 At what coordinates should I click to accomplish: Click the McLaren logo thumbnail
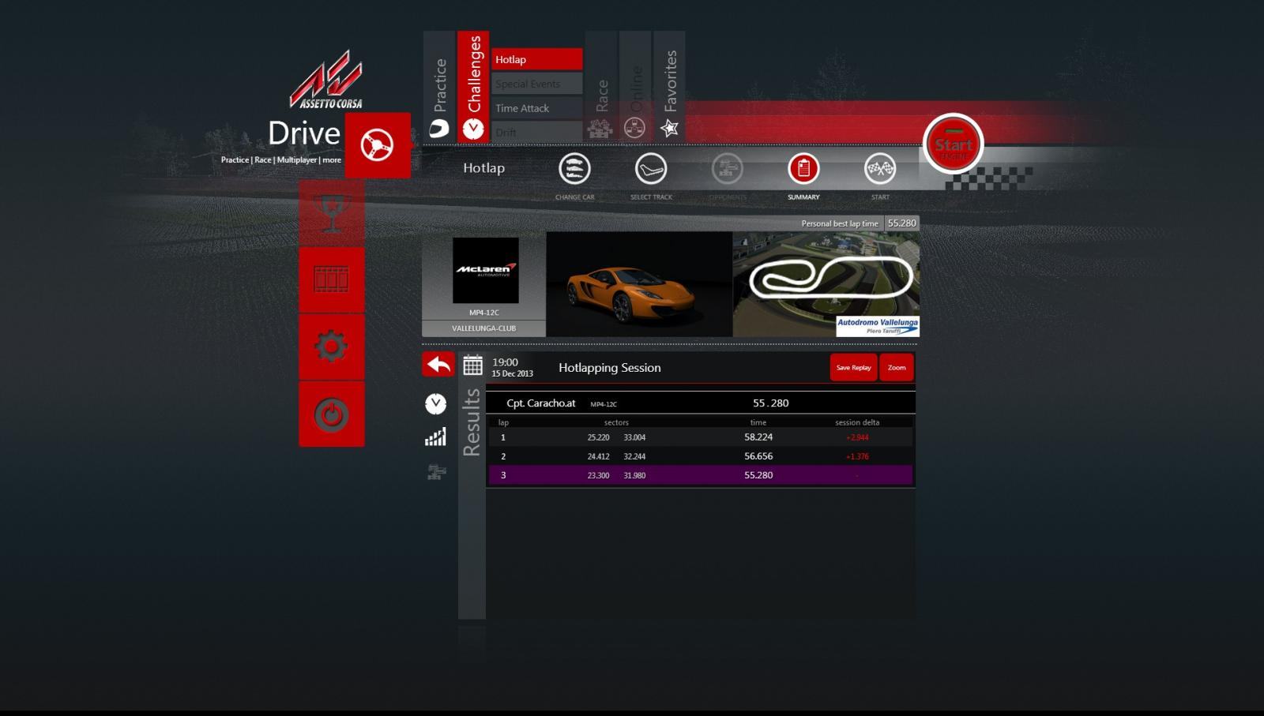pyautogui.click(x=485, y=270)
